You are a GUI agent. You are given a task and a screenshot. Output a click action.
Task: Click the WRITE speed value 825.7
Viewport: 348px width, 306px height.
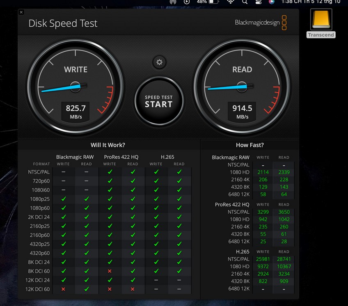(x=76, y=108)
